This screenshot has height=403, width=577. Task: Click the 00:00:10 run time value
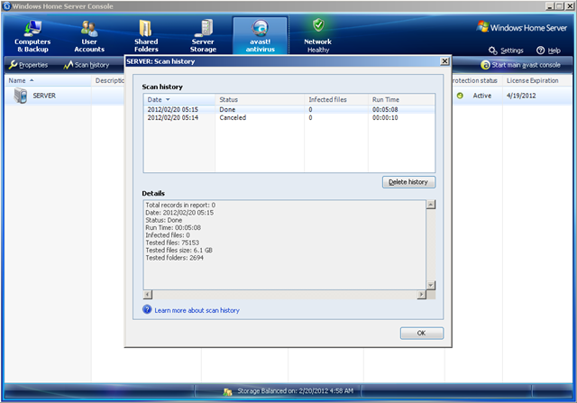(x=385, y=118)
